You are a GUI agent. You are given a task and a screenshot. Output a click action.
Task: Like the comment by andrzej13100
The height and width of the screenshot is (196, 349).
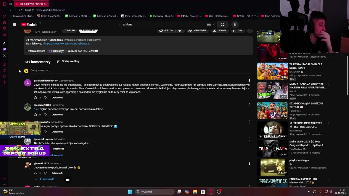35,115
